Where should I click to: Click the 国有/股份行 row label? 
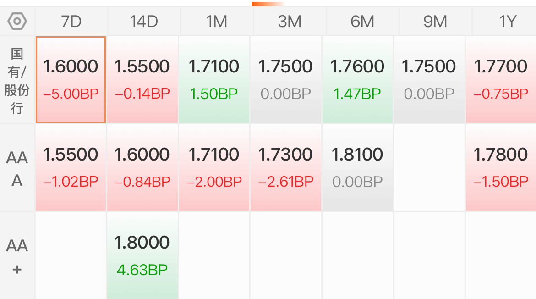click(x=17, y=81)
